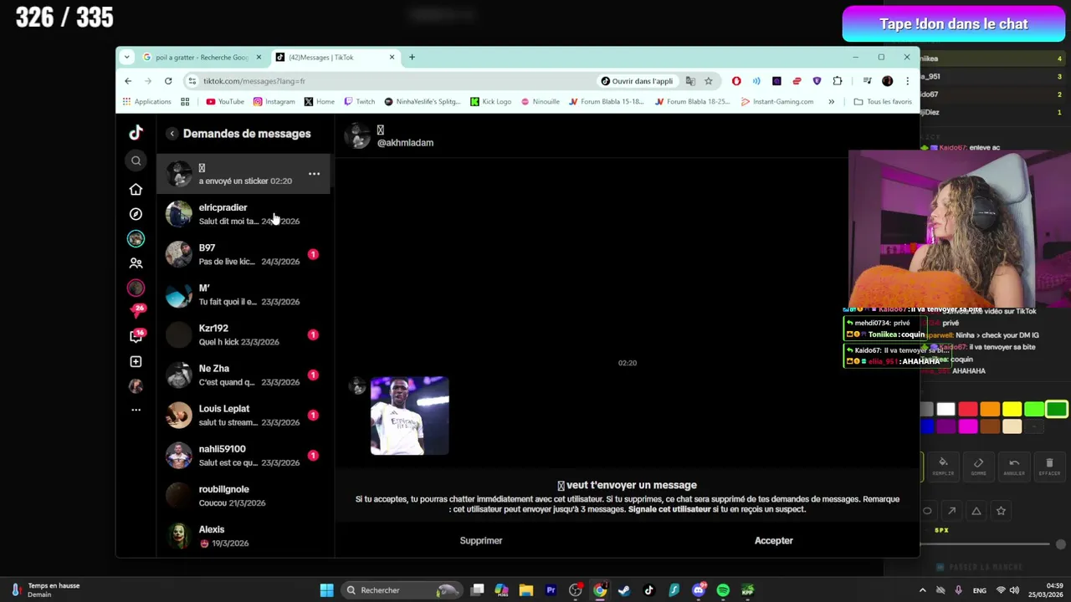Click the Annuler undo tool
Image resolution: width=1071 pixels, height=602 pixels.
click(x=1014, y=466)
